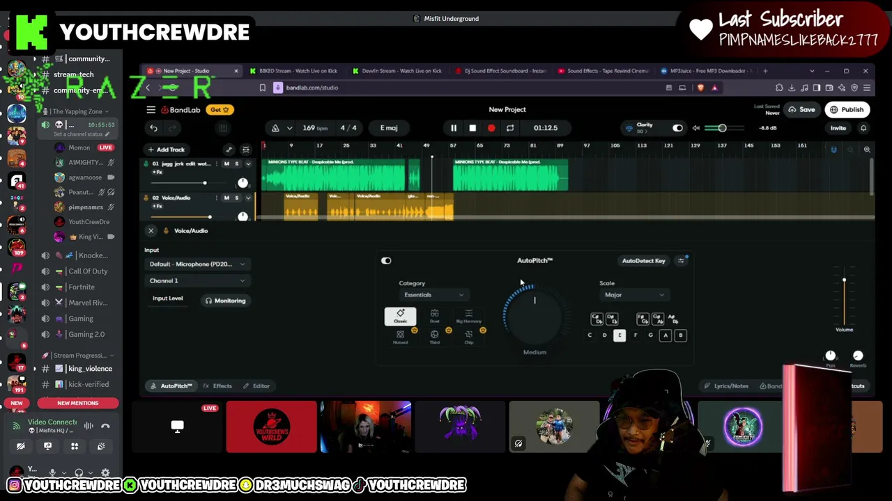892x501 pixels.
Task: Click the AutoDetect Key button
Action: click(x=644, y=261)
